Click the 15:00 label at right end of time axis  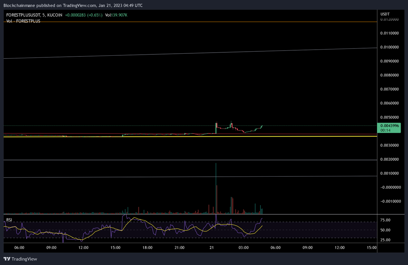point(372,248)
